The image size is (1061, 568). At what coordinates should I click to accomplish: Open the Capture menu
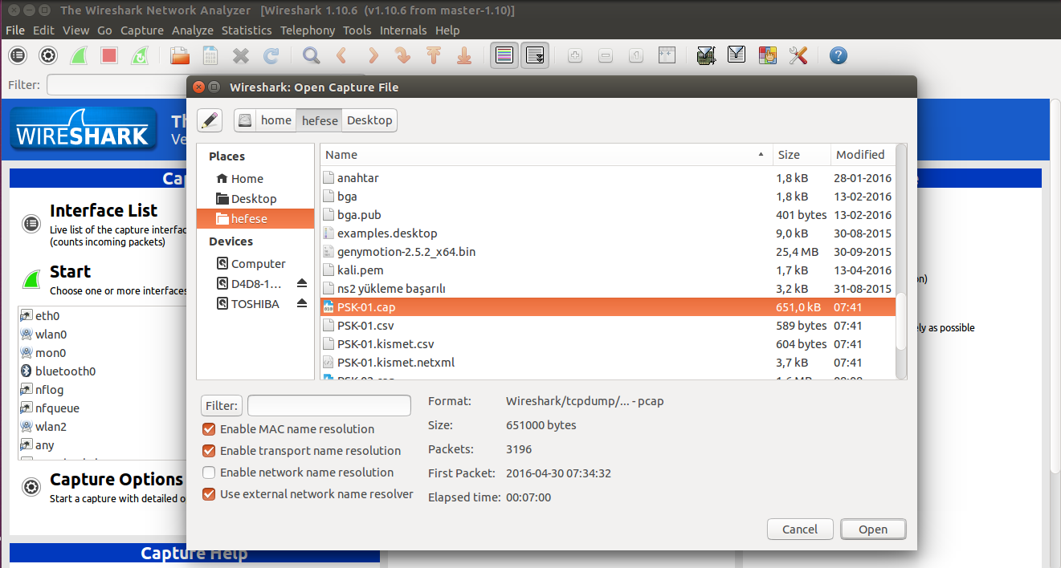point(142,30)
